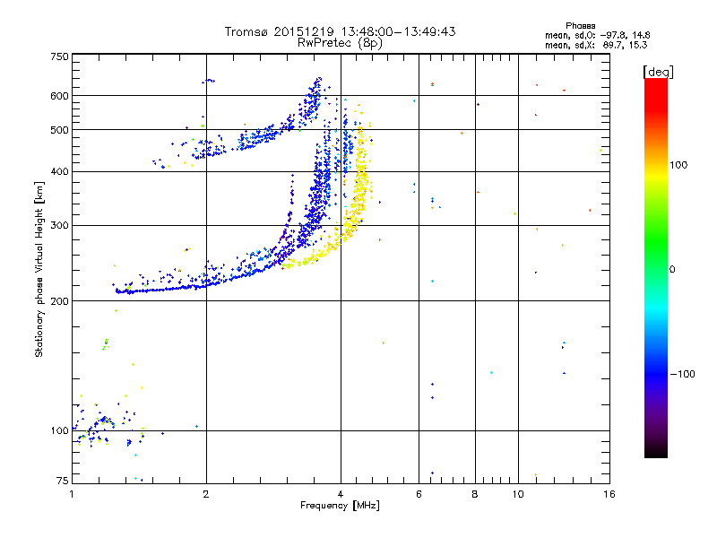
Task: Click the y-axis tick label '750'
Action: 59,56
